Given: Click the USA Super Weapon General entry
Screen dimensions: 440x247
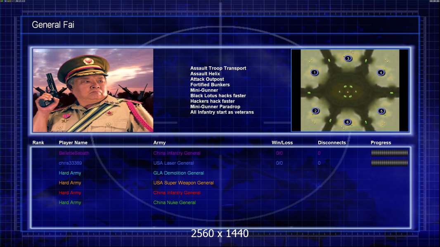Looking at the screenshot, I should tap(184, 183).
